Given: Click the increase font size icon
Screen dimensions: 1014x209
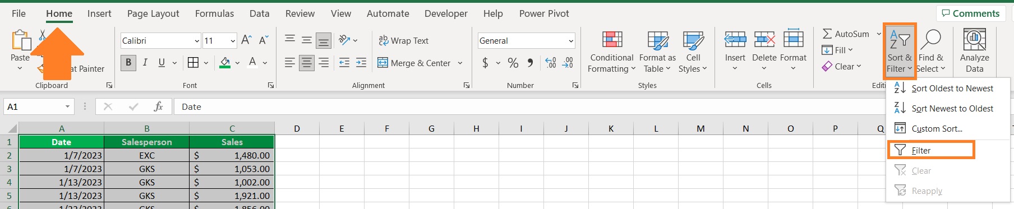Looking at the screenshot, I should [246, 40].
